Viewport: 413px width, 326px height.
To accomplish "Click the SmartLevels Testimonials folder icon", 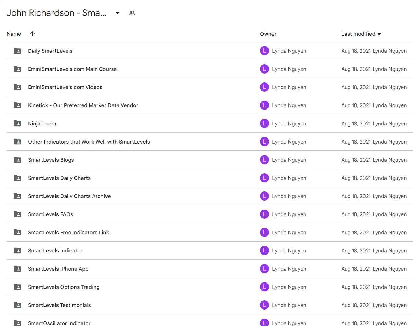I will click(x=17, y=305).
